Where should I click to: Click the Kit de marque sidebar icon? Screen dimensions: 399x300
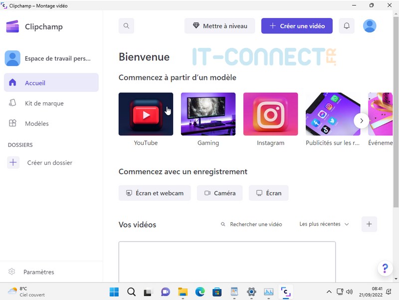[x=13, y=103]
